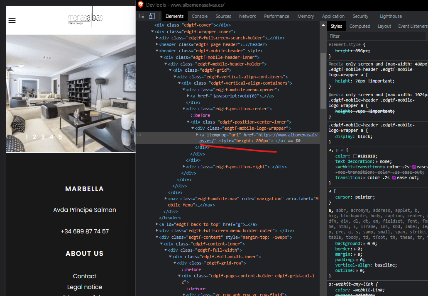Expand the edgtf-back-to-top anchor node
Screen dimensions: 428x296
[157, 224]
